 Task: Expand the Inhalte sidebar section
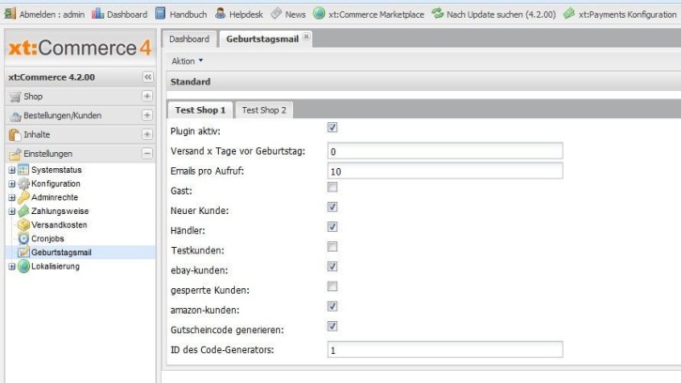click(x=147, y=134)
